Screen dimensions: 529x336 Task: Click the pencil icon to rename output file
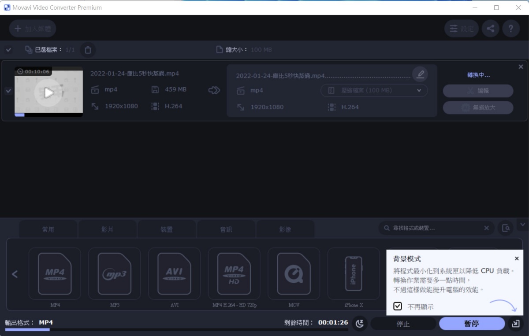(420, 74)
